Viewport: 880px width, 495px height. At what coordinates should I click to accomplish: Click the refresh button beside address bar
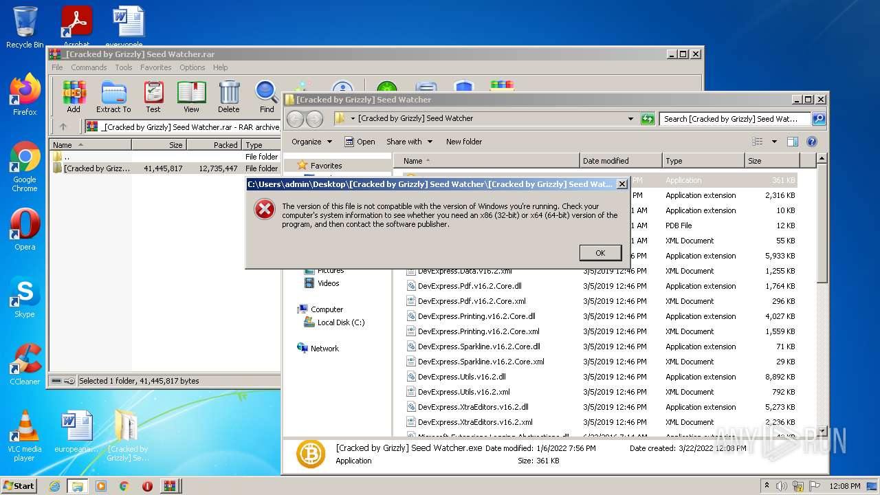coord(647,119)
